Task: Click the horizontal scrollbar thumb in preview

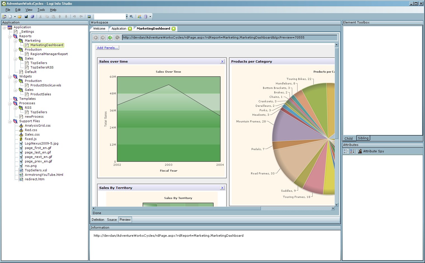Action: click(178, 208)
